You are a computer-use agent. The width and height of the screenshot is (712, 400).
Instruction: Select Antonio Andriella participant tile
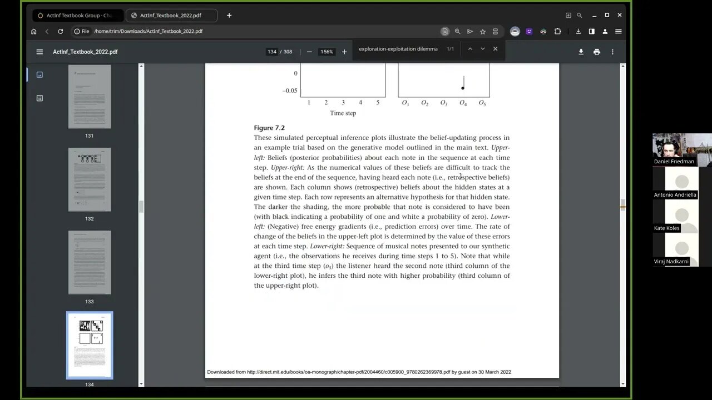682,183
